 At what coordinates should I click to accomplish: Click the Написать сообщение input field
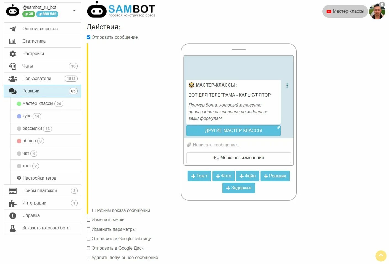coord(239,145)
